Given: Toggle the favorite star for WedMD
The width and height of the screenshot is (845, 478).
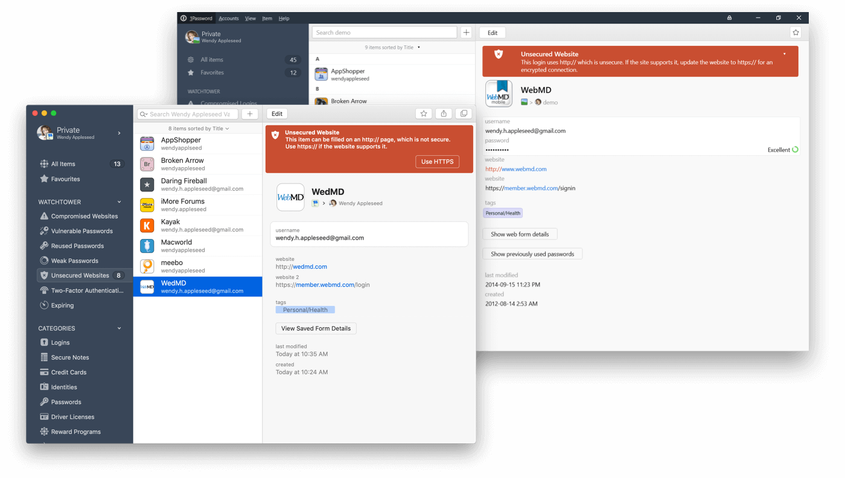Looking at the screenshot, I should tap(423, 113).
